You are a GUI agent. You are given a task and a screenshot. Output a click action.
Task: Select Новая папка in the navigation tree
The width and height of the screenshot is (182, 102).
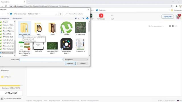click(7, 28)
